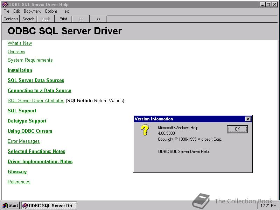
Task: Open the Error Messages link
Action: pyautogui.click(x=24, y=141)
